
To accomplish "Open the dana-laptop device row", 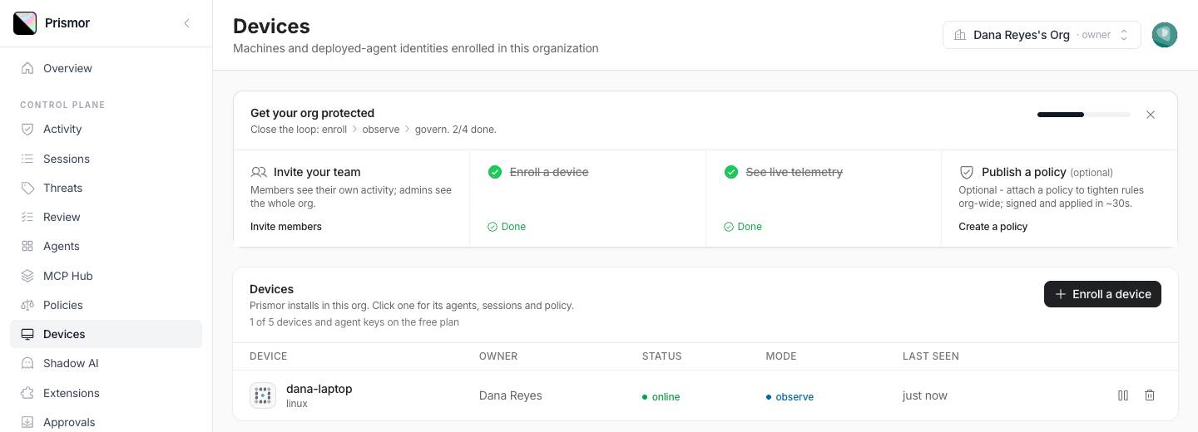I will click(705, 395).
